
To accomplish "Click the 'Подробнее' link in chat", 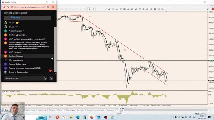I will [x=16, y=17].
